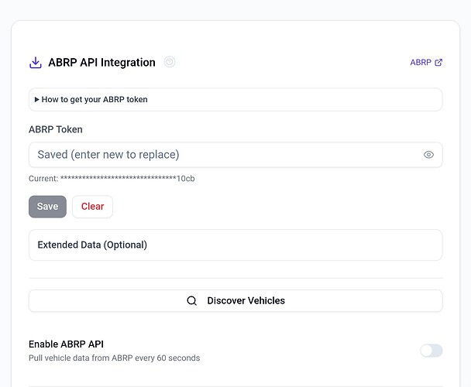The image size is (471, 387).
Task: Click the ABRP Token field label
Action: tap(56, 129)
